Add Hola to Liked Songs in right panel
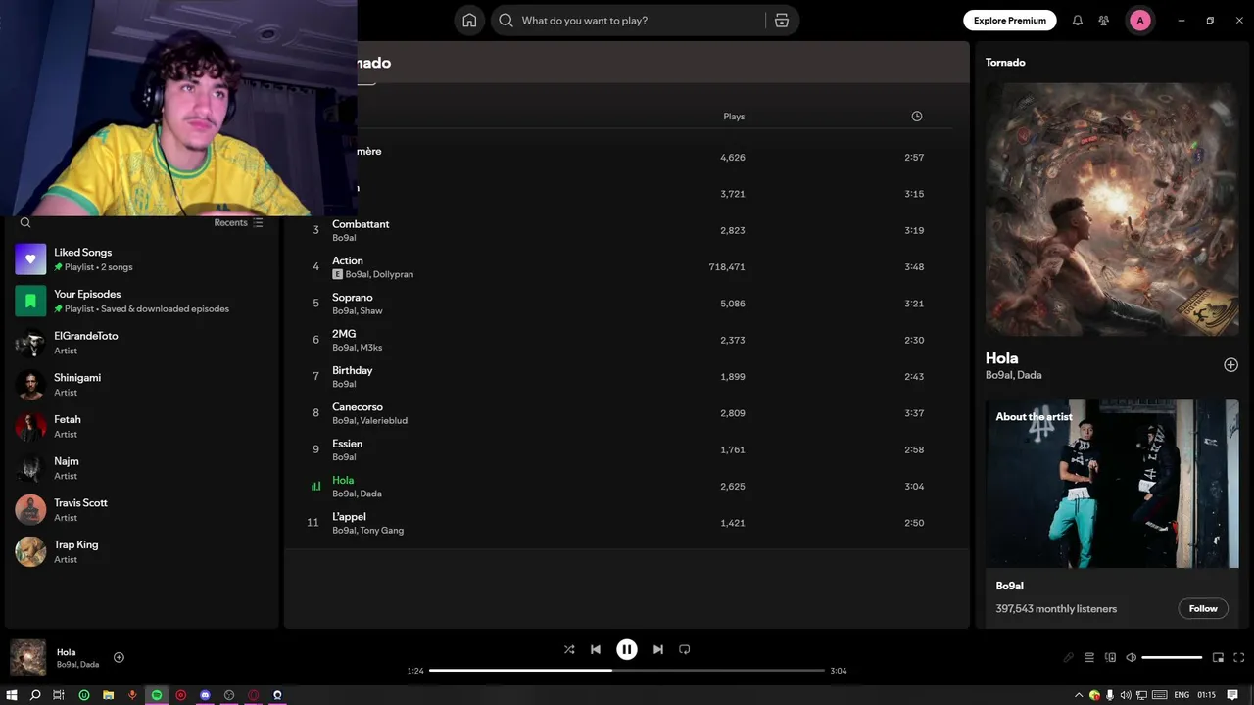Viewport: 1254px width, 705px height. (1230, 364)
